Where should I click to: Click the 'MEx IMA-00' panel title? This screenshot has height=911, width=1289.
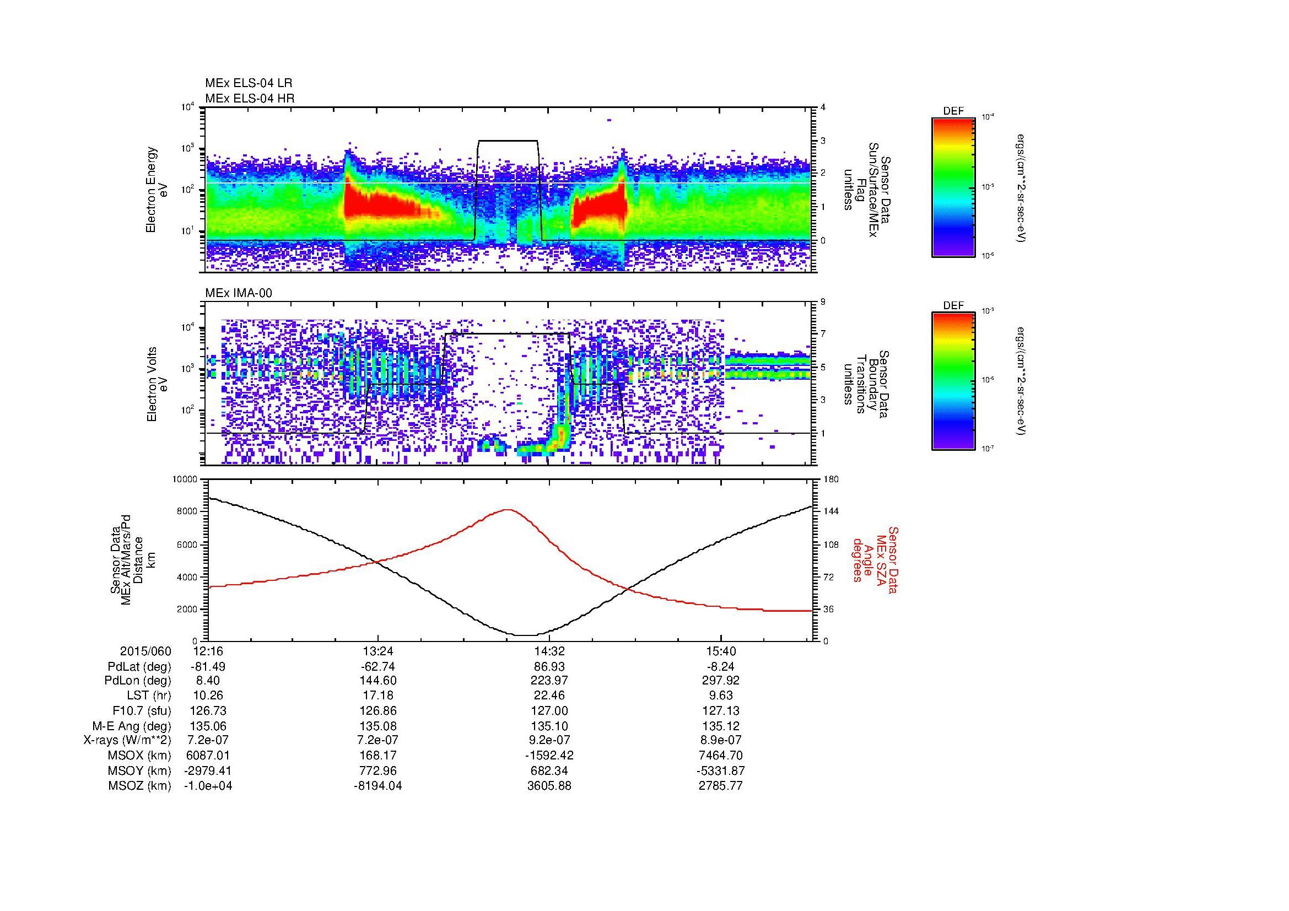pyautogui.click(x=239, y=293)
